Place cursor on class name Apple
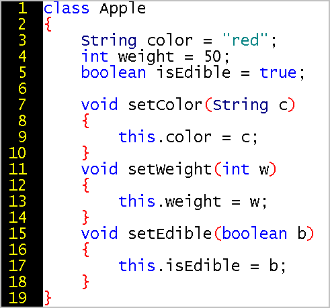 [122, 9]
